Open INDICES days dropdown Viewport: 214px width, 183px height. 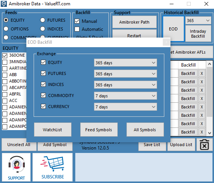pos(125,84)
